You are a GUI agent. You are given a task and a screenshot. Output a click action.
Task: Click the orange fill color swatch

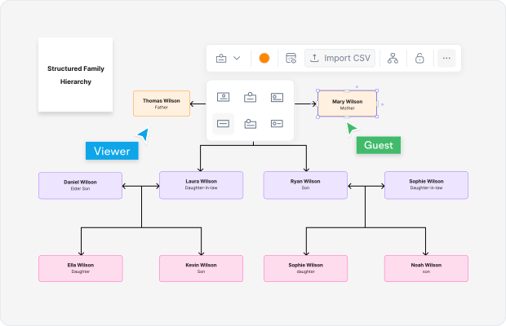click(264, 59)
